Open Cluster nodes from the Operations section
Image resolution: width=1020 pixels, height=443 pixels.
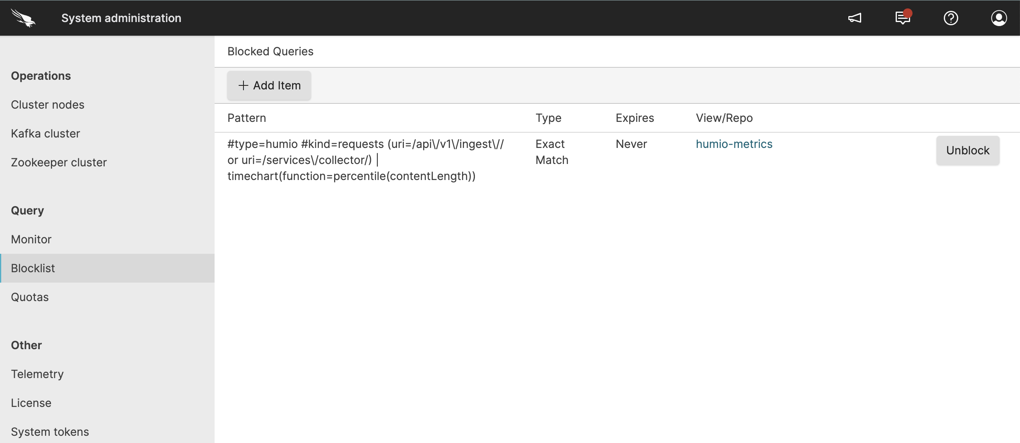47,104
